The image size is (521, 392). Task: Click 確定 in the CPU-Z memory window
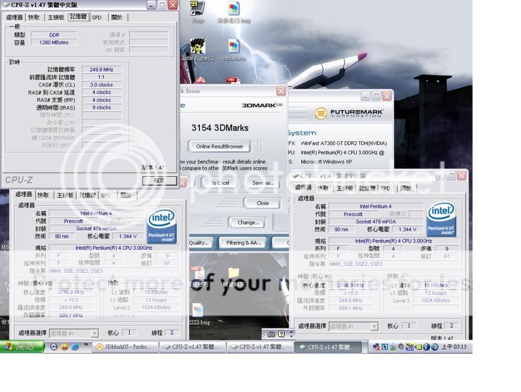tap(159, 180)
